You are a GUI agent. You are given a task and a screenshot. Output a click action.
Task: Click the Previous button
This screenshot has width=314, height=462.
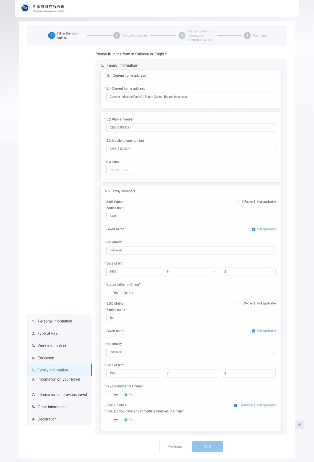(x=175, y=446)
